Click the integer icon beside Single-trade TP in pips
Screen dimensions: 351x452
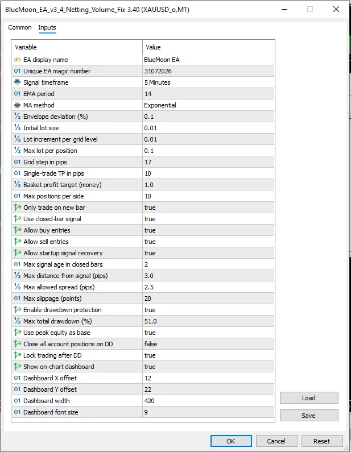[17, 173]
